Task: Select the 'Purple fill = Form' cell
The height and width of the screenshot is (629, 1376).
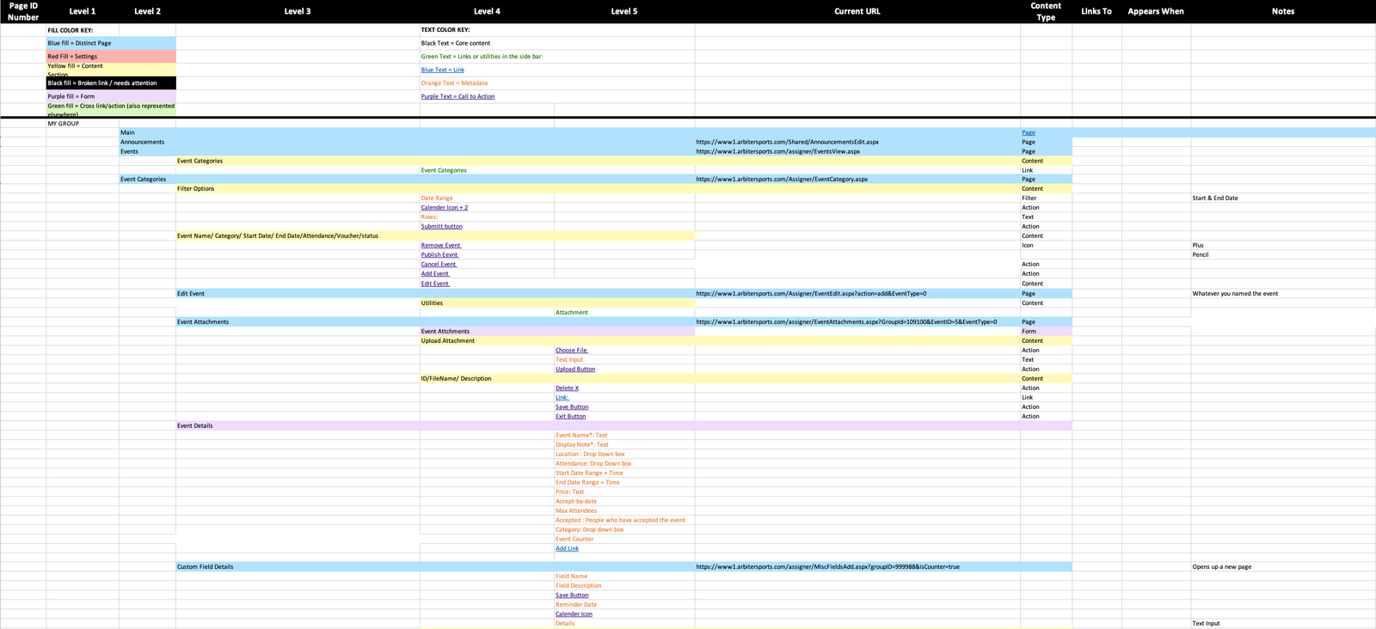Action: 111,96
